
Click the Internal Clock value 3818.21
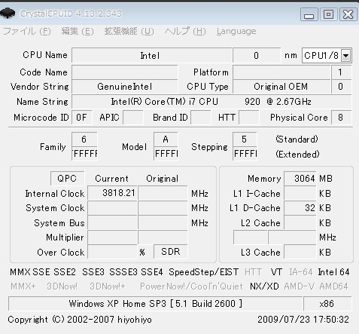pos(112,193)
